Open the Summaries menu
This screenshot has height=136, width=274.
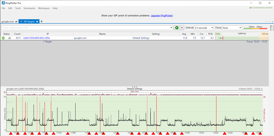click(29, 8)
